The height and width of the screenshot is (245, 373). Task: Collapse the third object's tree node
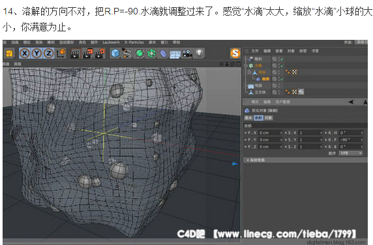click(249, 72)
